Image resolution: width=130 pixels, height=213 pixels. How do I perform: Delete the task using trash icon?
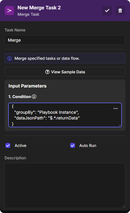[120, 11]
